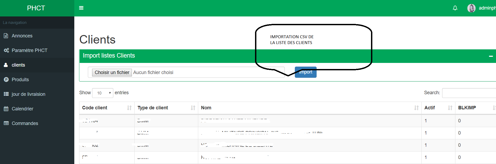The width and height of the screenshot is (496, 164).
Task: Focus the Search input field
Action: 469,93
